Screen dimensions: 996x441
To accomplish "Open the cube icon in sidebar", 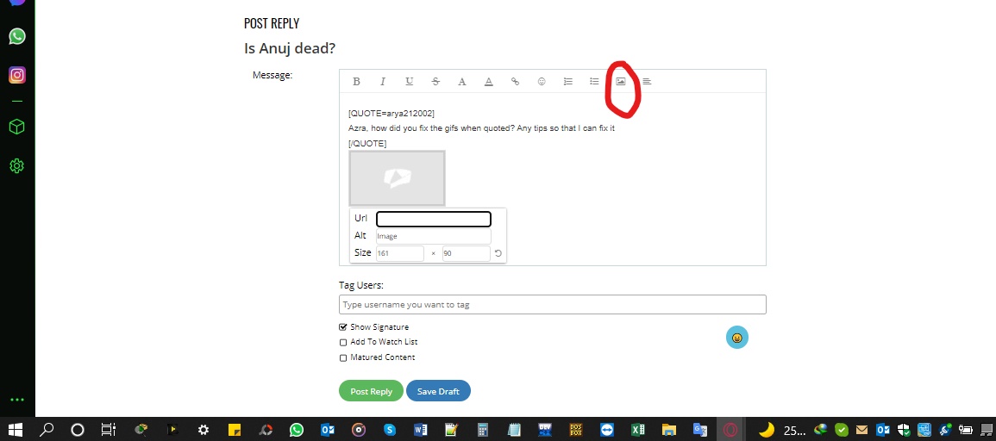I will 17,127.
